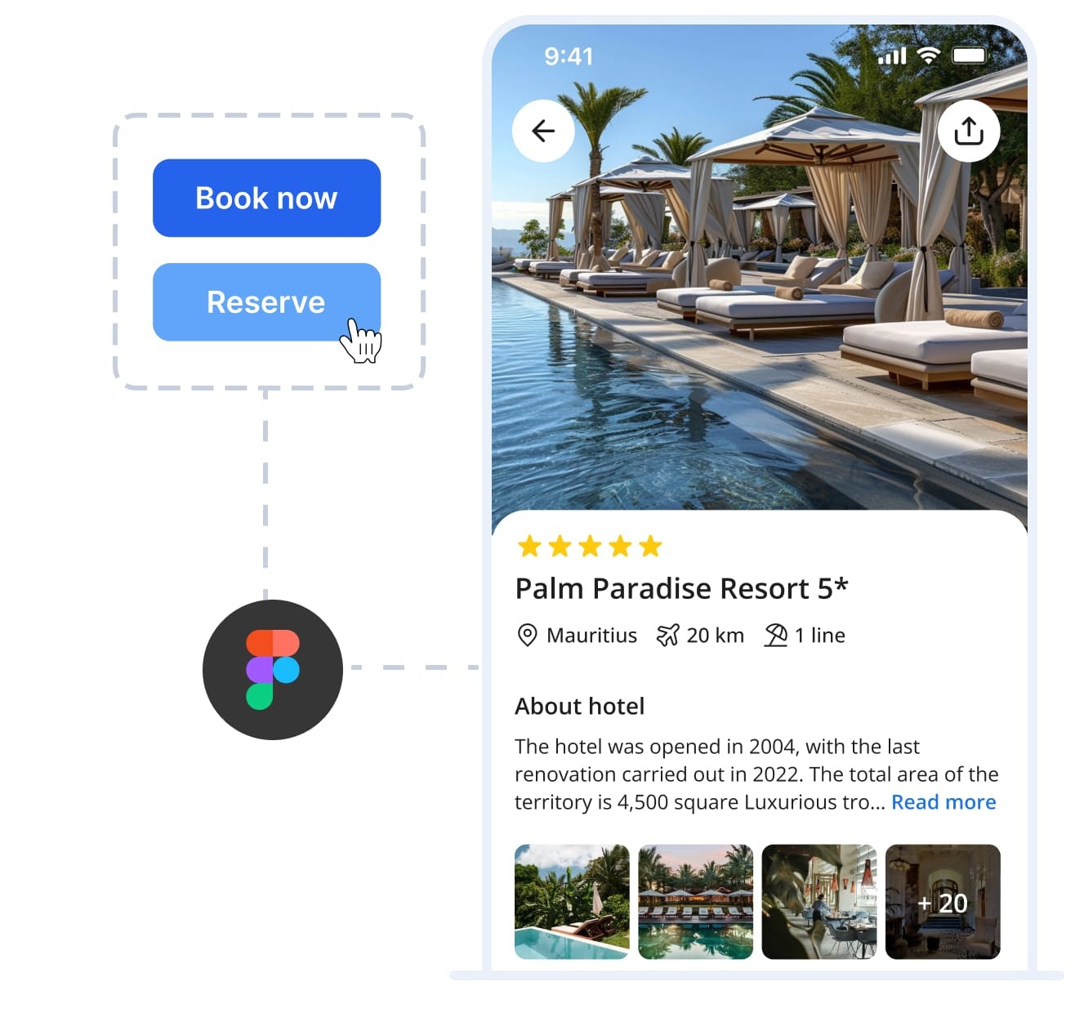Open the evening pool loungers thumbnail
1075x1013 pixels.
[x=695, y=902]
